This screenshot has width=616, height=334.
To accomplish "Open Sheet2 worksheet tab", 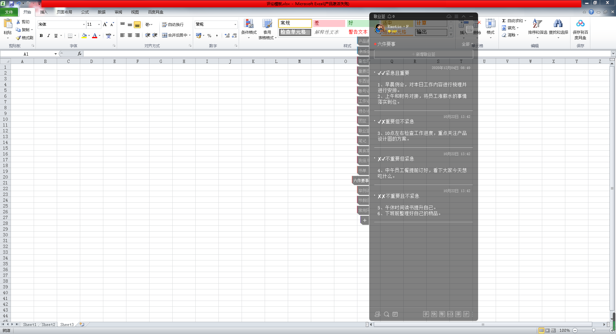I will click(48, 325).
